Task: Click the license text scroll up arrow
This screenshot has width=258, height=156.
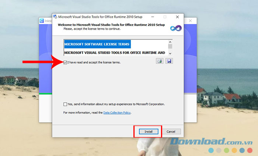Action: [x=170, y=42]
